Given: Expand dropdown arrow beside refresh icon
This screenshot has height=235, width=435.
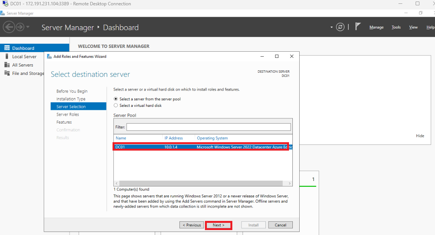Looking at the screenshot, I should [332, 27].
